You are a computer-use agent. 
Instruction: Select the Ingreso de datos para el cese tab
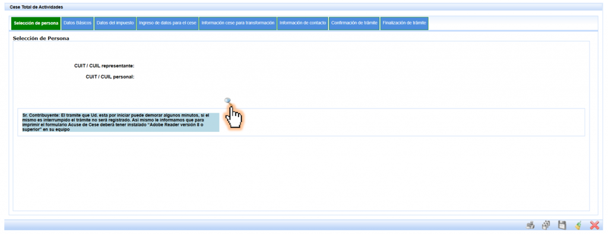pyautogui.click(x=167, y=23)
